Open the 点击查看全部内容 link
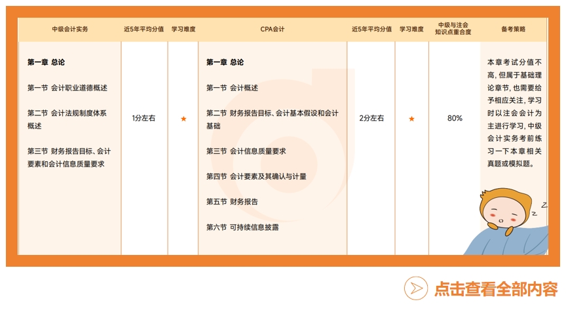Image resolution: width=566 pixels, height=310 pixels. coord(496,288)
